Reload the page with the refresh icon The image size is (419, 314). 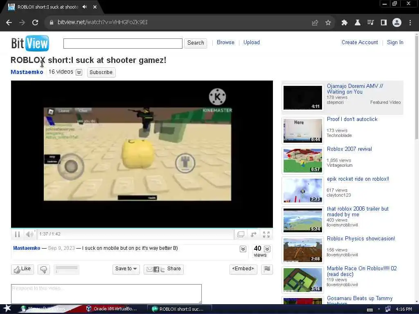[35, 22]
